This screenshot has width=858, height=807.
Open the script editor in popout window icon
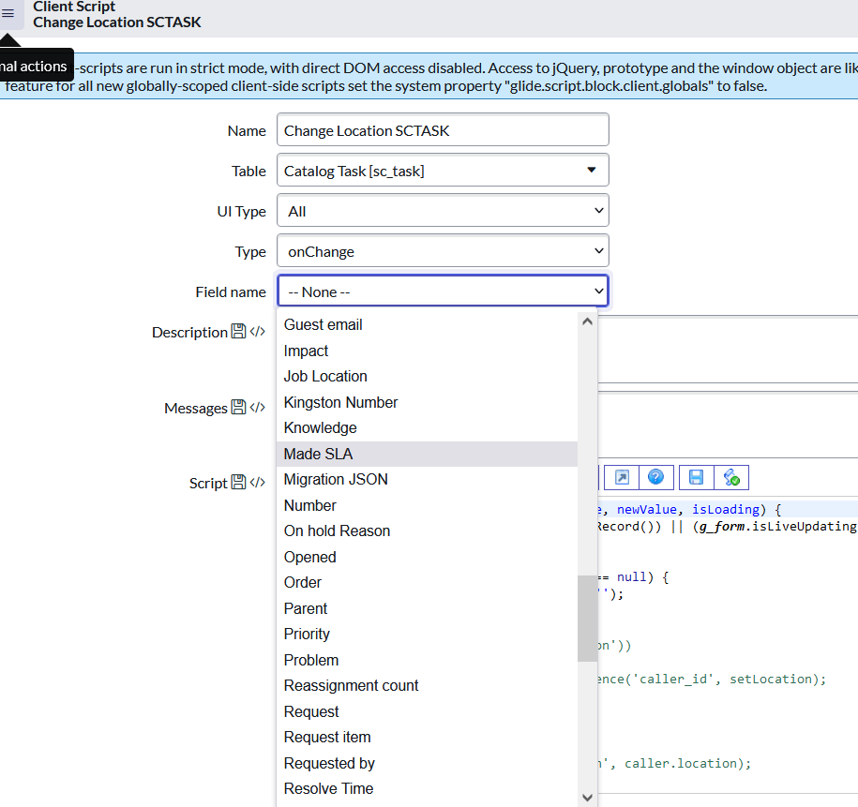(622, 478)
